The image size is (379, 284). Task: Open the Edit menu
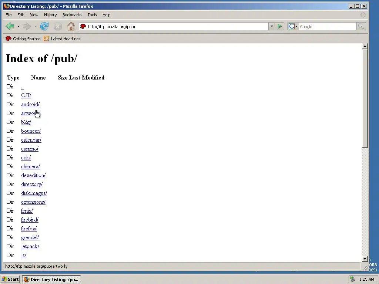21,15
